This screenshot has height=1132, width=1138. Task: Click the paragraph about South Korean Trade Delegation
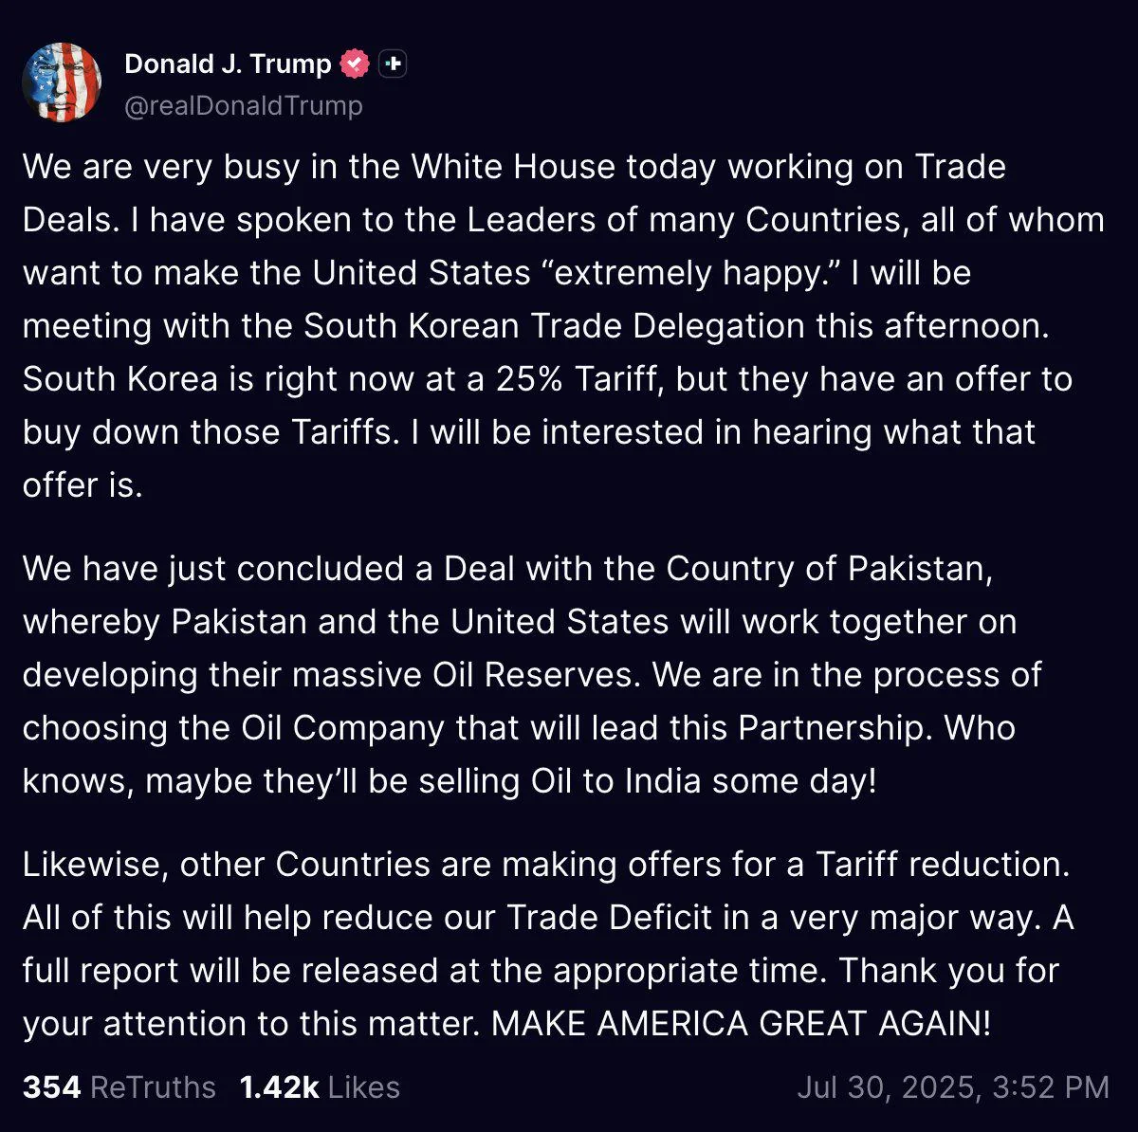pyautogui.click(x=563, y=326)
